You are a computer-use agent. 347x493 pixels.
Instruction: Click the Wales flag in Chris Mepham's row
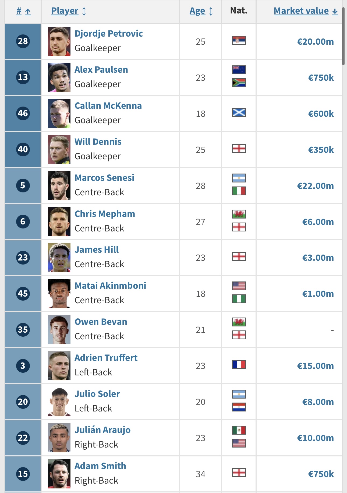coord(239,214)
